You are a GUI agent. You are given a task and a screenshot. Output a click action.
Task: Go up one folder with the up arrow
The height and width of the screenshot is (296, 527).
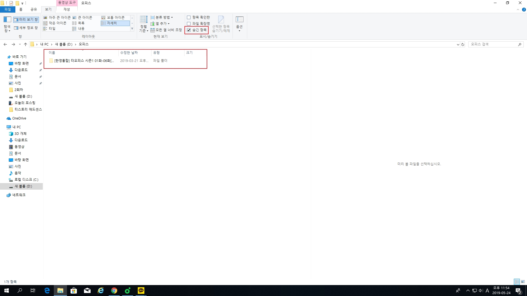click(x=26, y=44)
